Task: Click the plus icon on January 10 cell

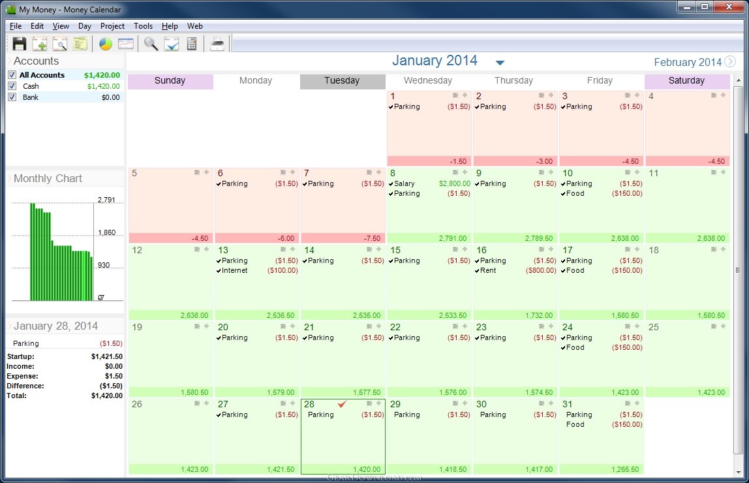Action: click(637, 172)
